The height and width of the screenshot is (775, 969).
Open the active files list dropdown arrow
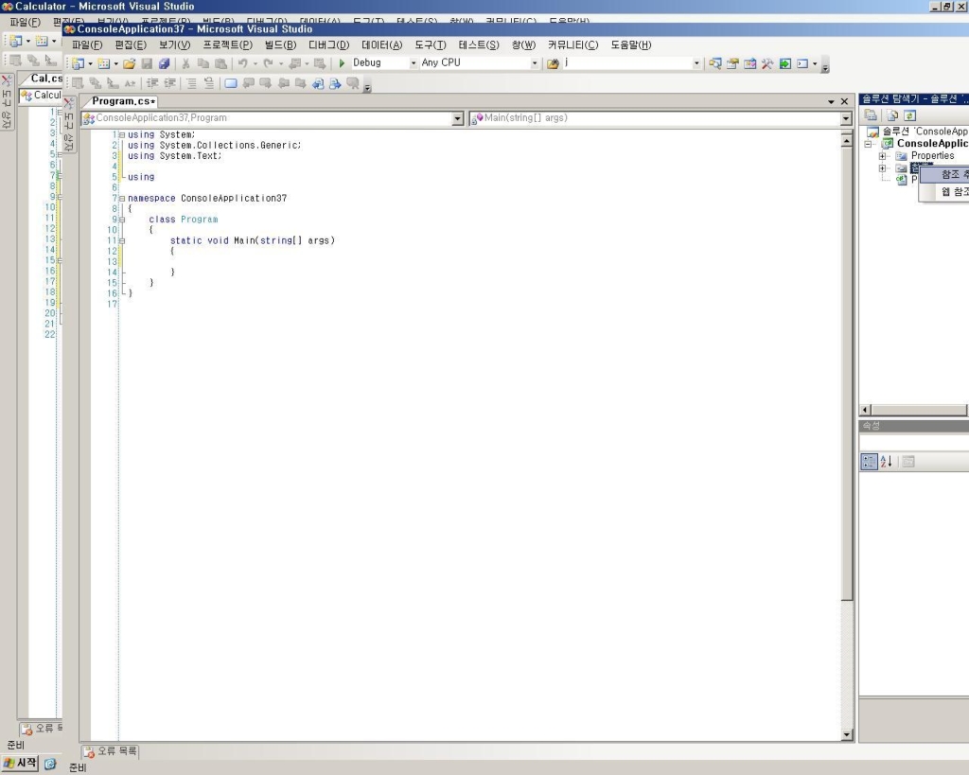tap(831, 101)
